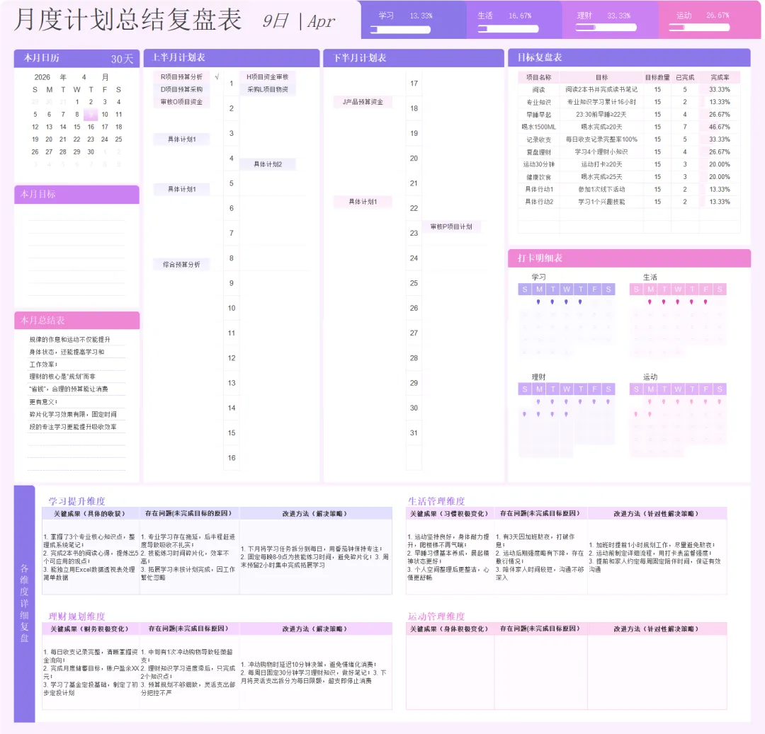Select highlighted day 9 in the calendar
765x734 pixels.
point(91,115)
